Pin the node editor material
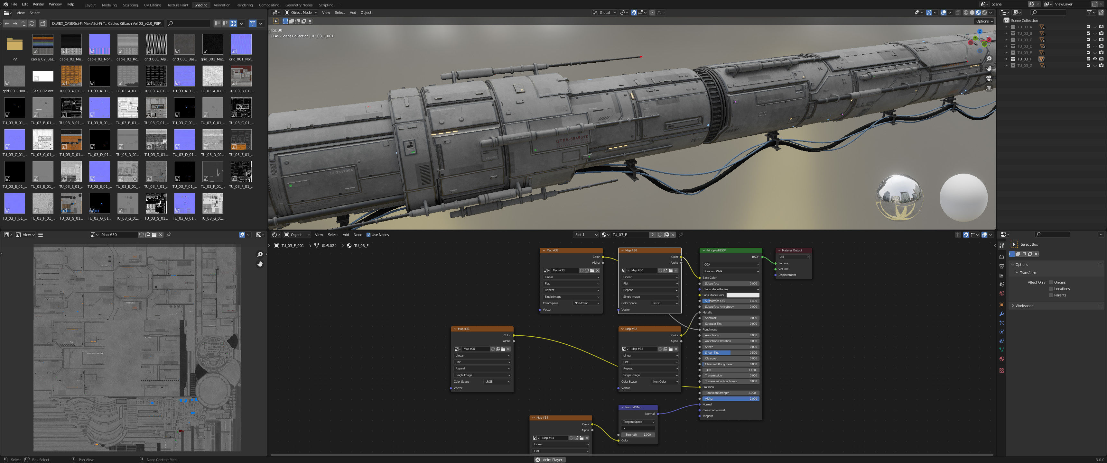1107x463 pixels. tap(681, 234)
